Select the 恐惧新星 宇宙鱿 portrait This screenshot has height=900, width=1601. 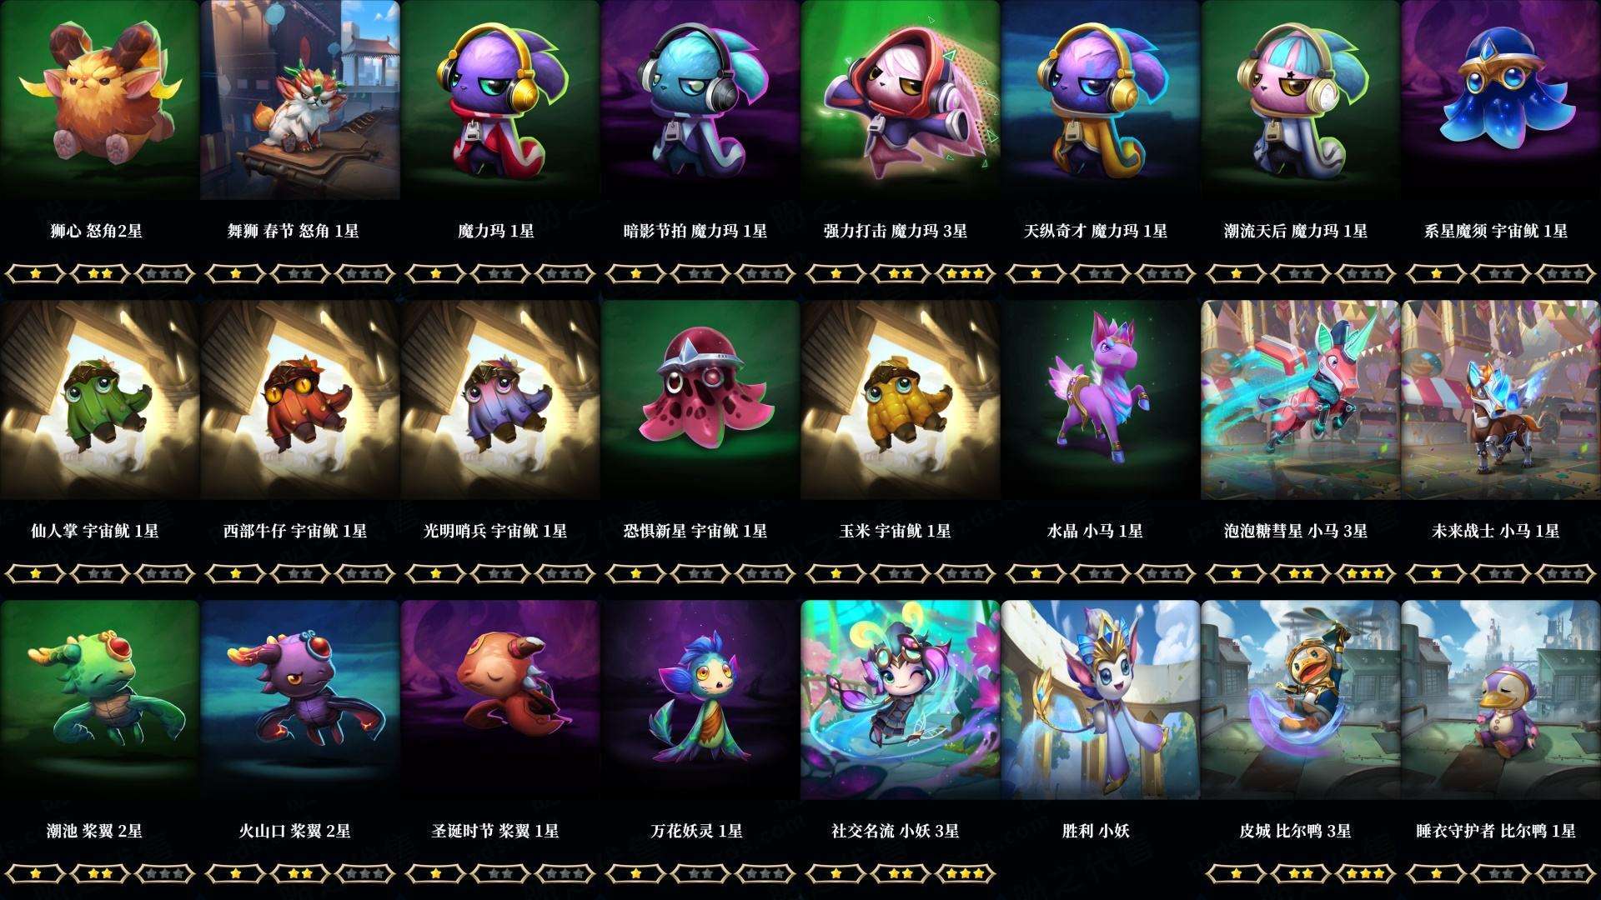(x=700, y=400)
